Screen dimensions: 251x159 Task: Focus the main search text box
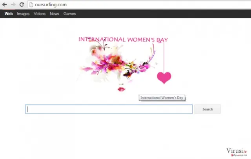[109, 109]
